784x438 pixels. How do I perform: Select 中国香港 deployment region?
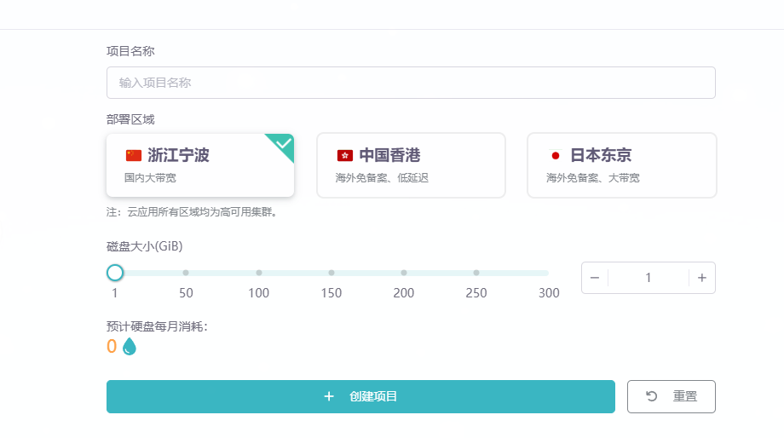(411, 165)
